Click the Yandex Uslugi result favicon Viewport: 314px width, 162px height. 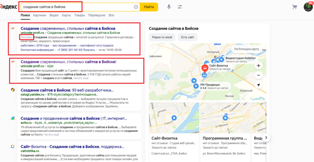(x=13, y=90)
